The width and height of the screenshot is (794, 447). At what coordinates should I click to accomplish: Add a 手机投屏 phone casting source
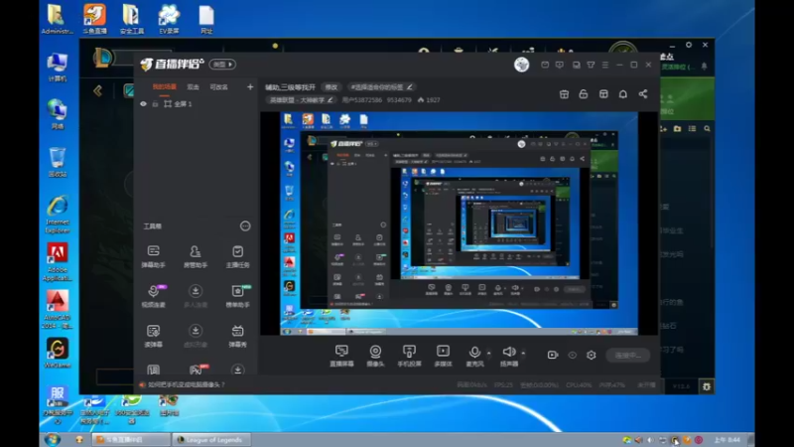tap(409, 356)
